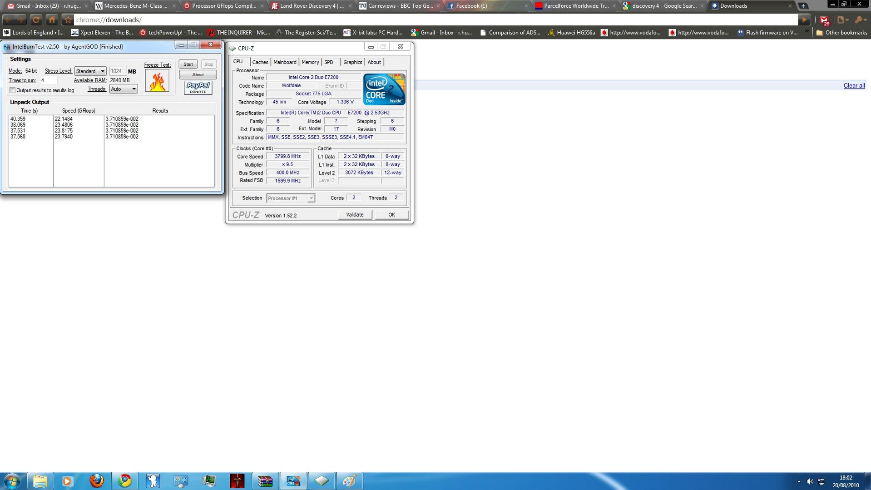Click the Intel Core 2 Duo logo in CPU-Z

tap(384, 89)
